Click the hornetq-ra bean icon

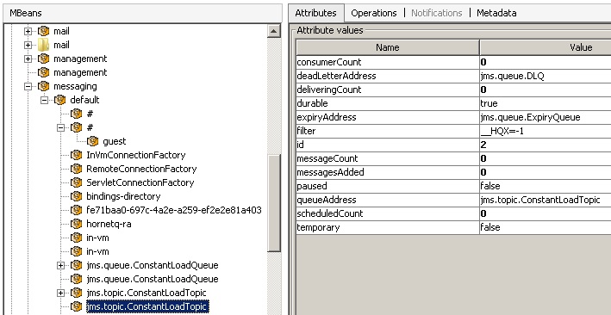pyautogui.click(x=77, y=224)
